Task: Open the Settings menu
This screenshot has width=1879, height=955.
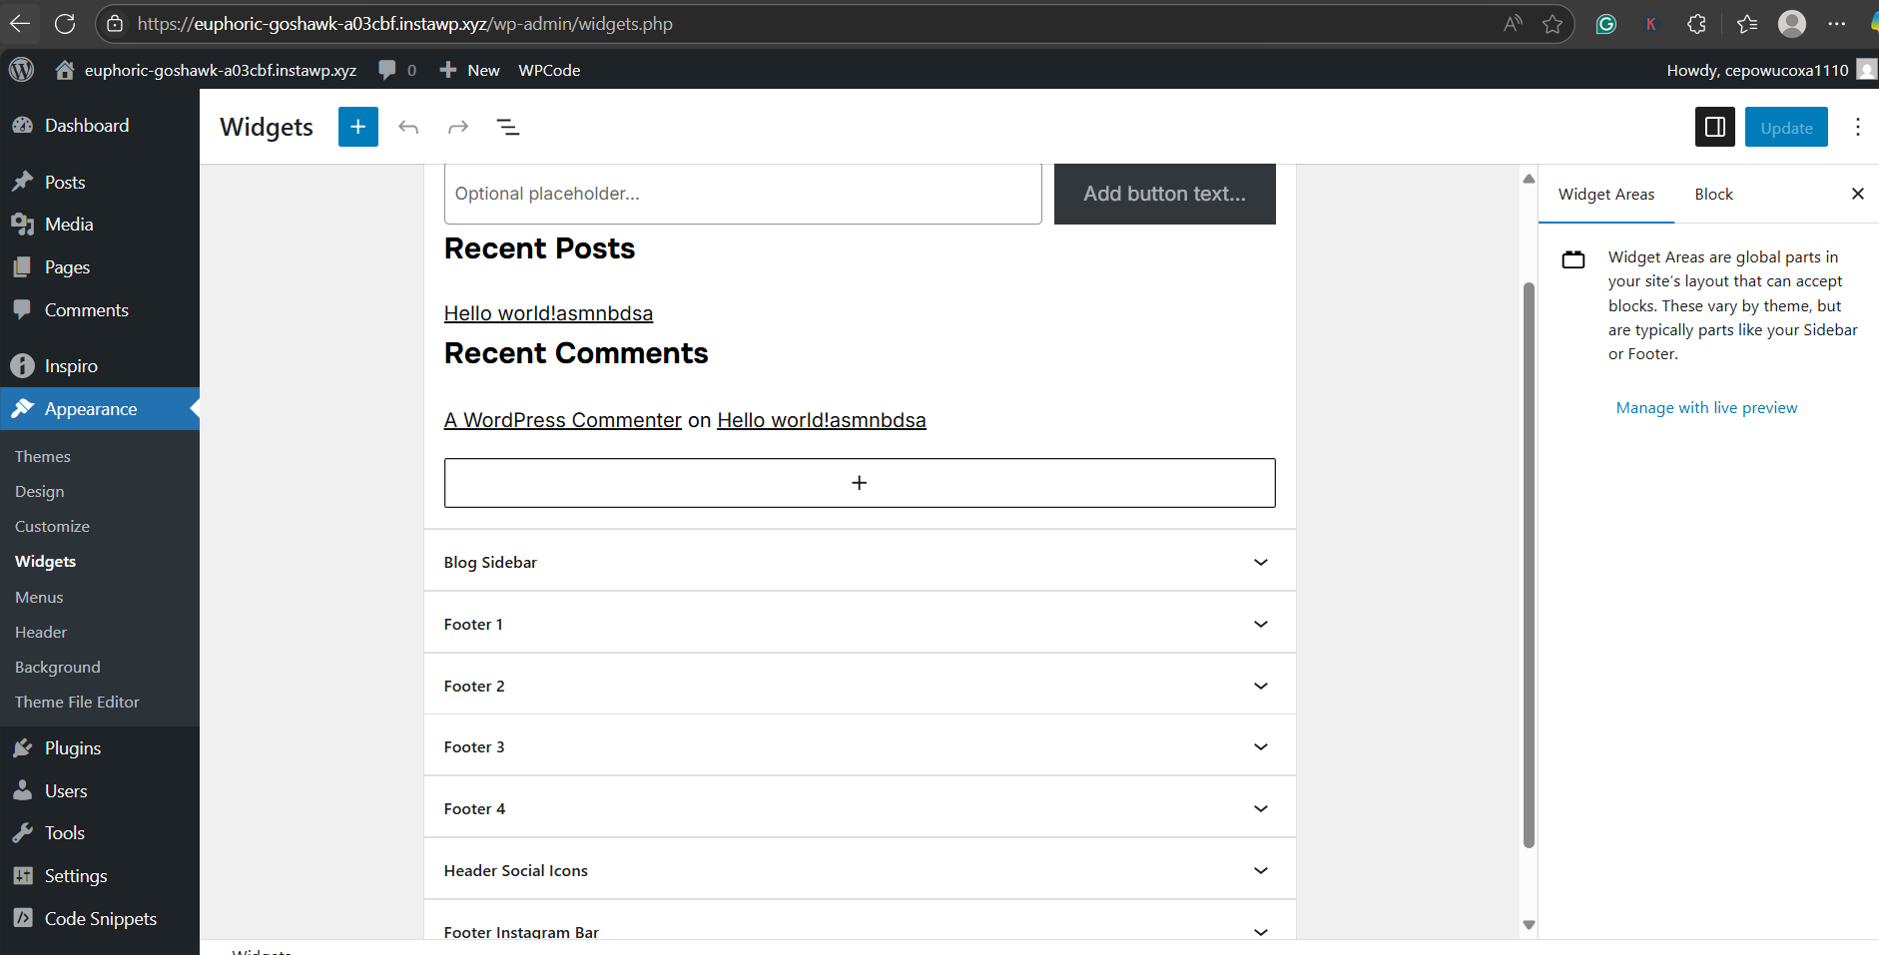Action: [x=100, y=876]
